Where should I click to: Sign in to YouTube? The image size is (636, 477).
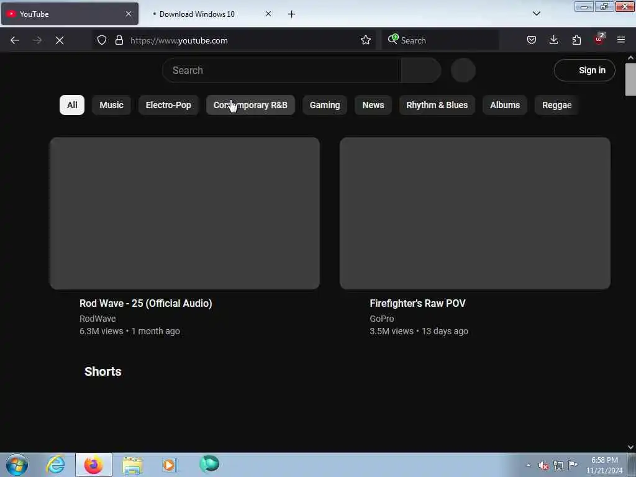pyautogui.click(x=584, y=71)
